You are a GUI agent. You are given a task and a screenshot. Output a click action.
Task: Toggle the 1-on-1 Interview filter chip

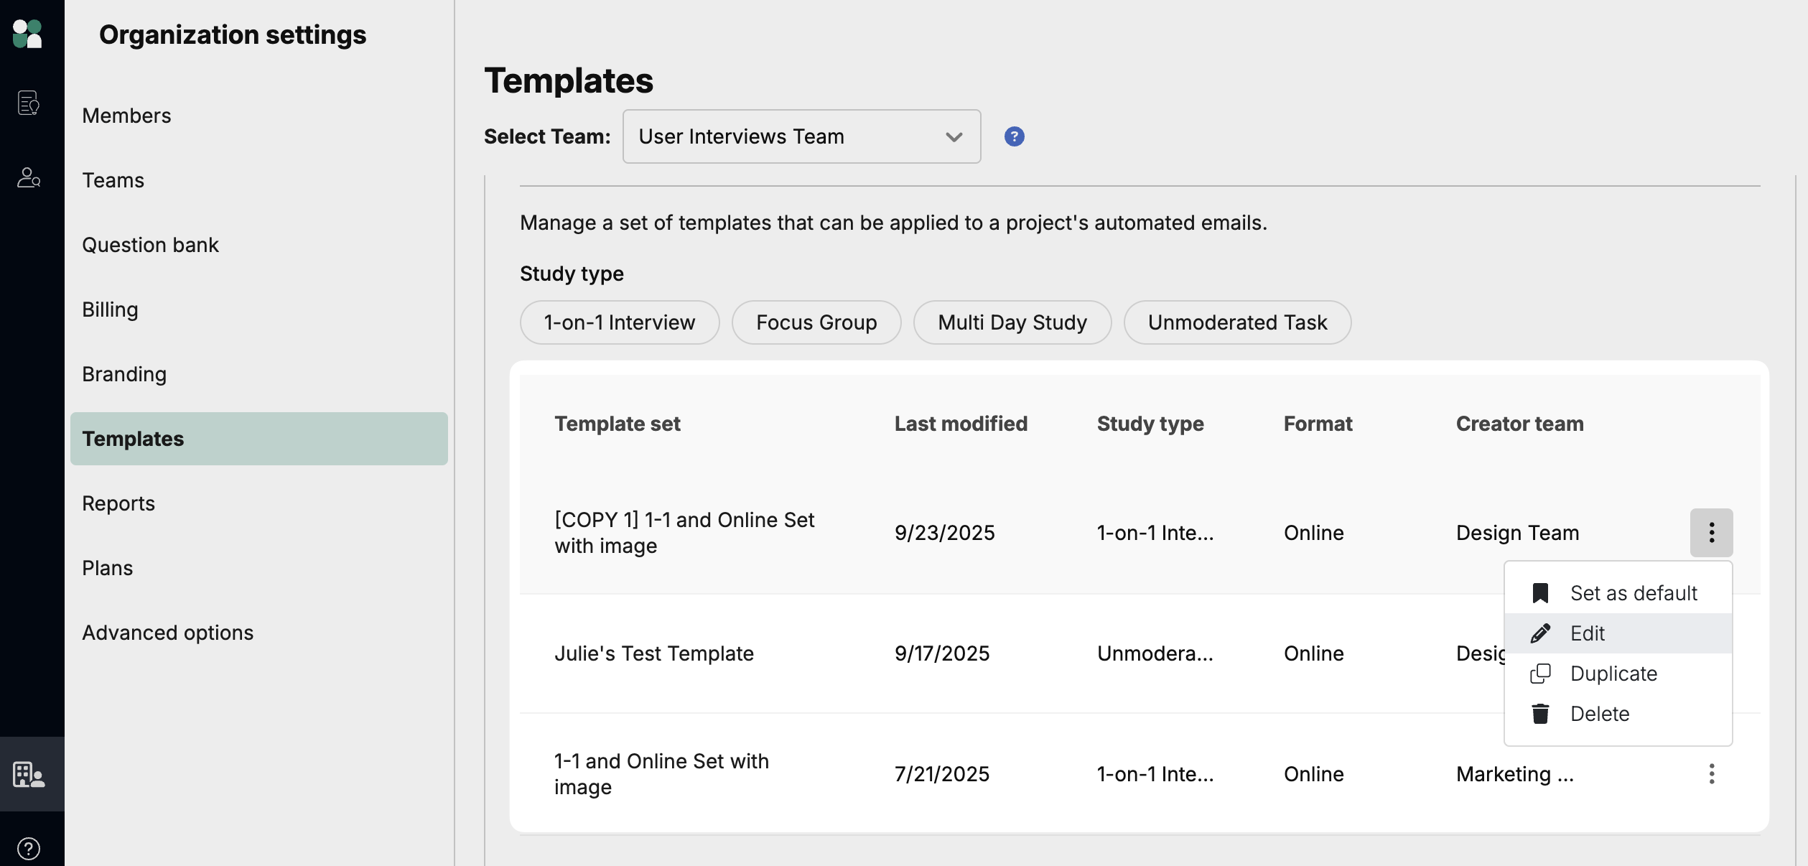619,322
